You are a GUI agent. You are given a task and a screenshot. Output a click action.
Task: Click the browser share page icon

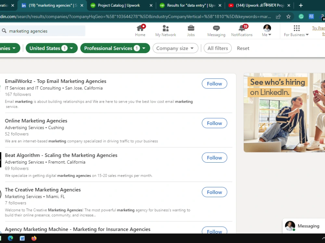pos(279,17)
